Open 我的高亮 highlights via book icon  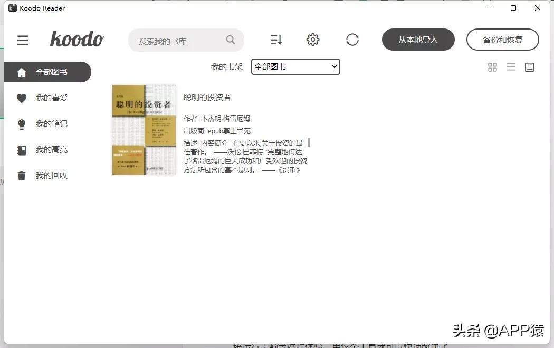pos(22,150)
